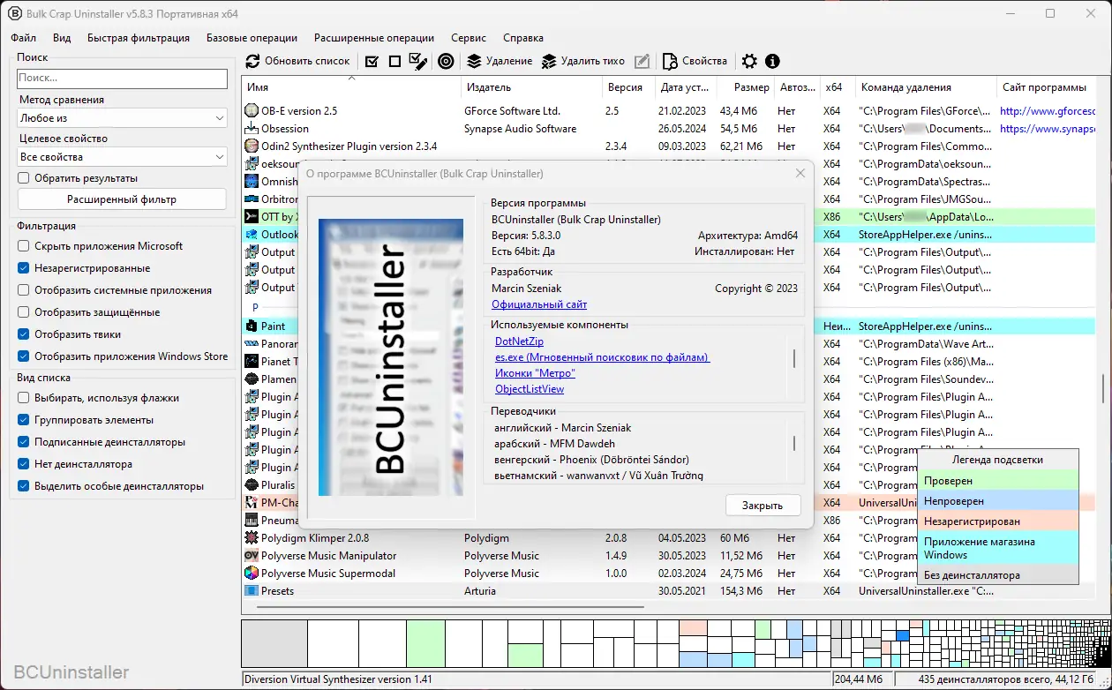Screen dimensions: 1112x690
Task: Click the Обновить список refresh icon
Action: click(252, 61)
